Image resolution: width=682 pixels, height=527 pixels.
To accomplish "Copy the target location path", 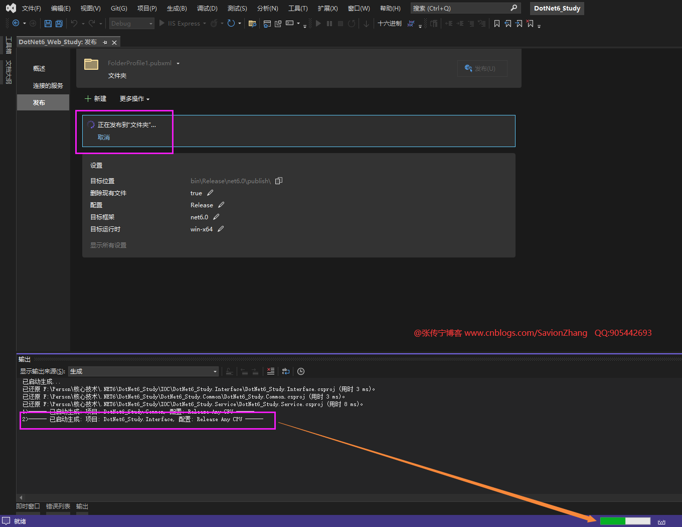I will [x=279, y=181].
